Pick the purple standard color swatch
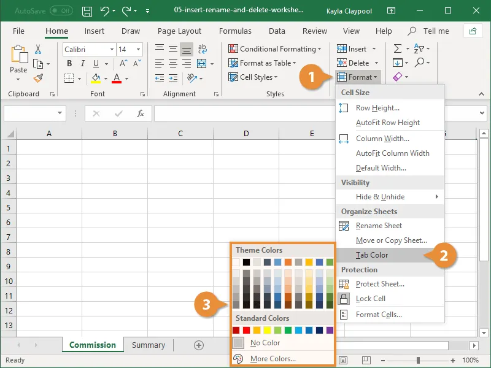 point(330,330)
